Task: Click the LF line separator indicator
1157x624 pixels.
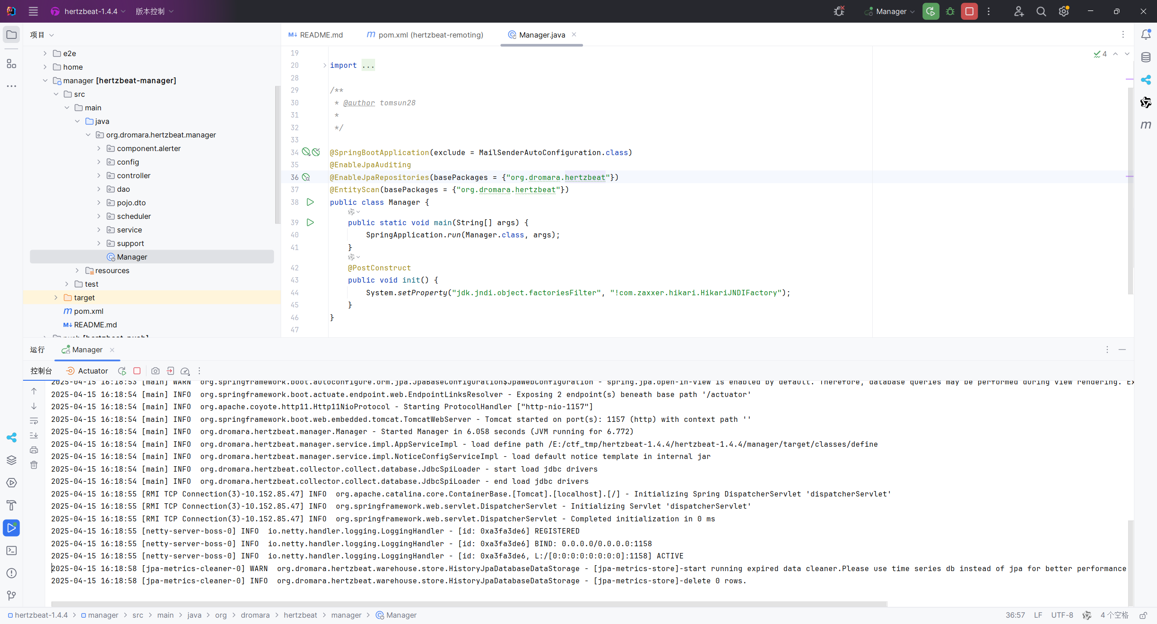Action: click(1038, 615)
